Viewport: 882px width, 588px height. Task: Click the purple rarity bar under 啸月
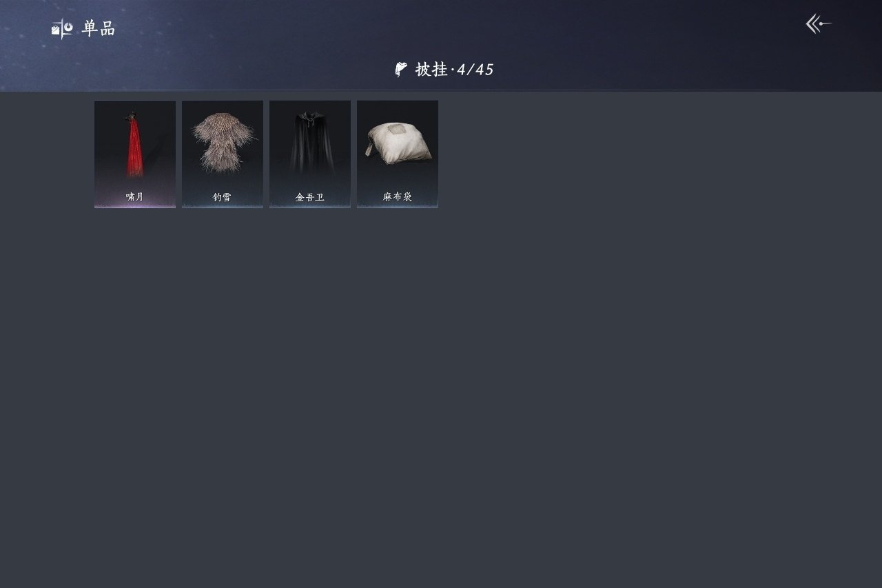click(x=135, y=206)
